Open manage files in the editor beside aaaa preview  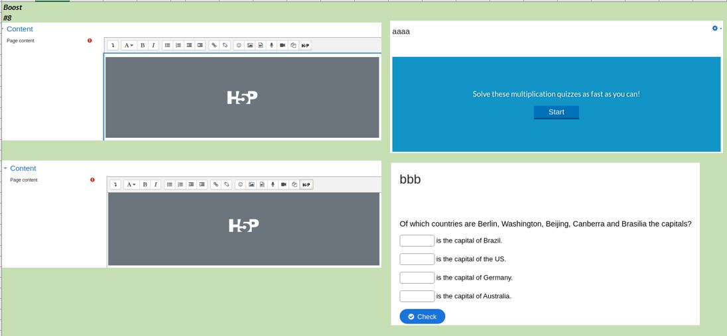[293, 46]
